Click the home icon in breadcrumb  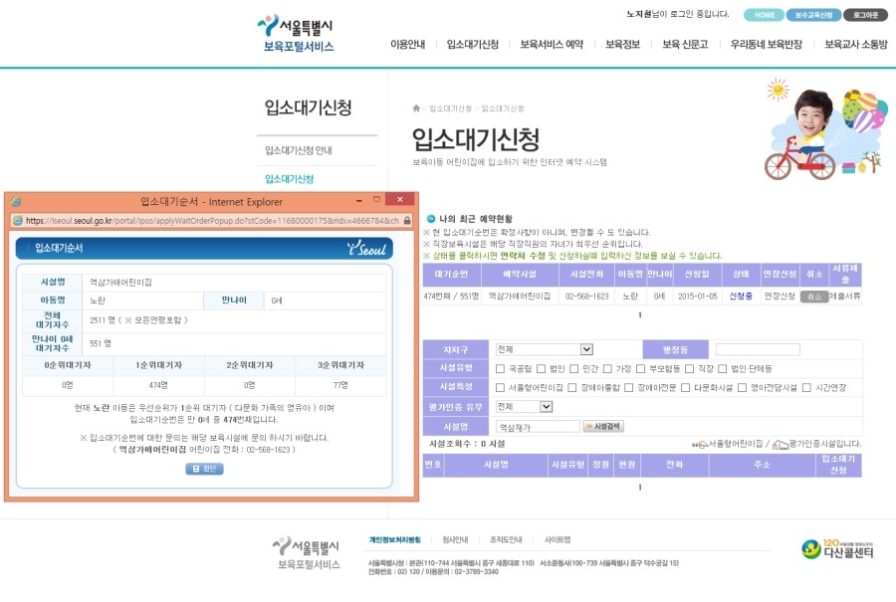click(416, 107)
